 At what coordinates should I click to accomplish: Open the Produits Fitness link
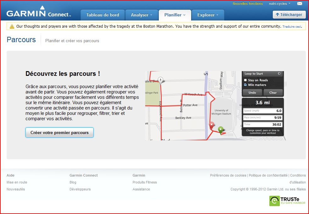145,182
